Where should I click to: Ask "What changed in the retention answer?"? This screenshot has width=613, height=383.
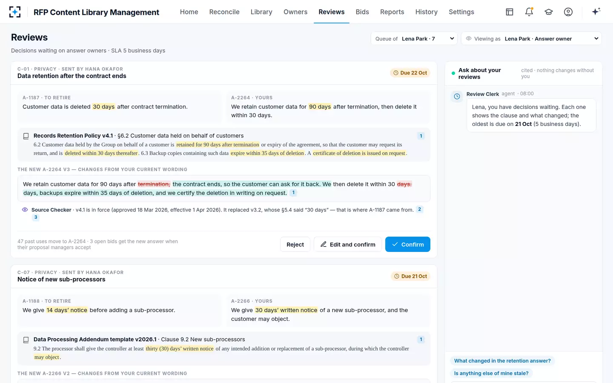pyautogui.click(x=502, y=361)
